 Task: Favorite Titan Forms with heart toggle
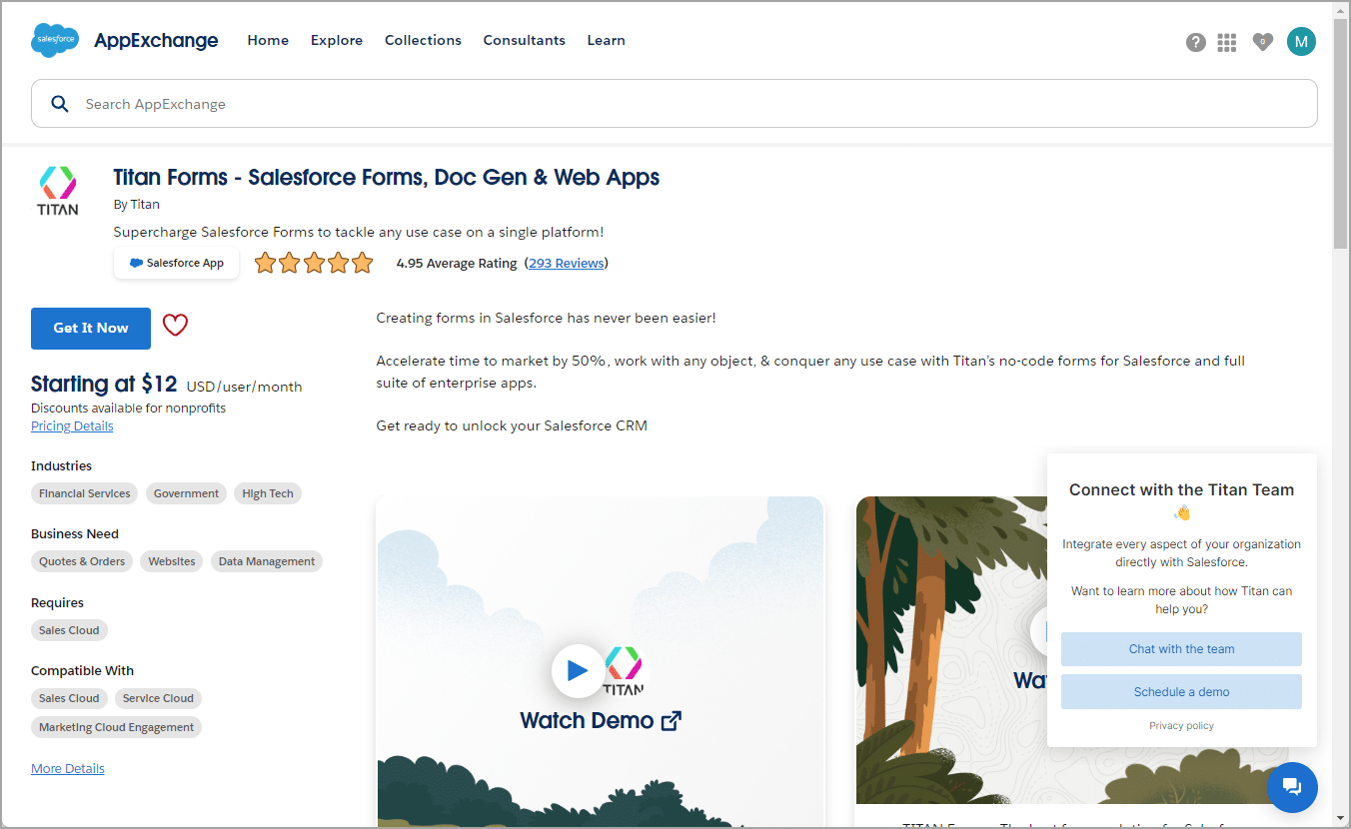pyautogui.click(x=175, y=326)
